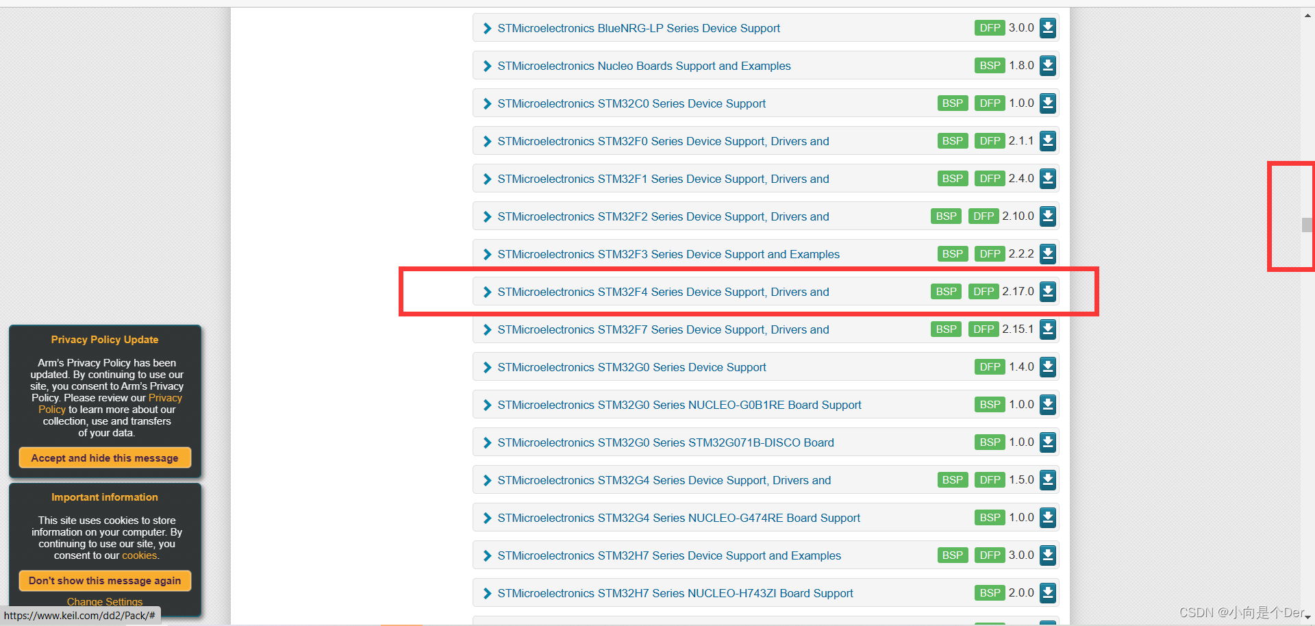The height and width of the screenshot is (626, 1315).
Task: Download STM32F4 Series pack version 2.17.0
Action: [1047, 292]
